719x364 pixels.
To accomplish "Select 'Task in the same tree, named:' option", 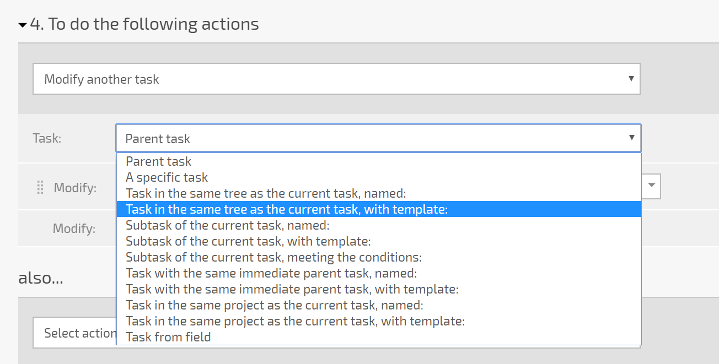I will [379, 193].
